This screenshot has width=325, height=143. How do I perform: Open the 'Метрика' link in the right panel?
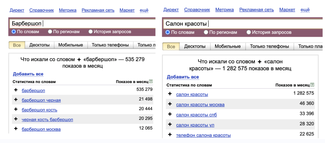pyautogui.click(x=225, y=10)
